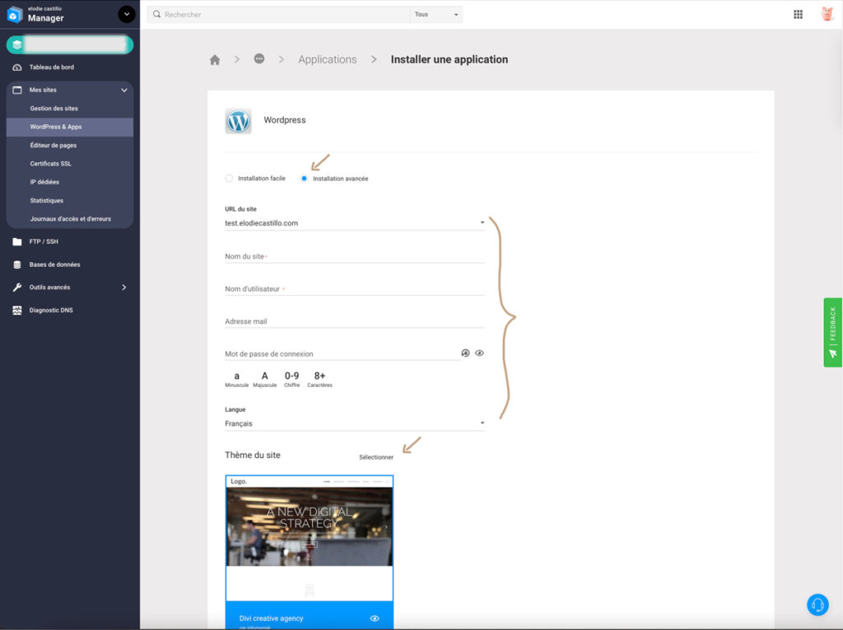
Task: Toggle password visibility eye icon
Action: (x=480, y=353)
